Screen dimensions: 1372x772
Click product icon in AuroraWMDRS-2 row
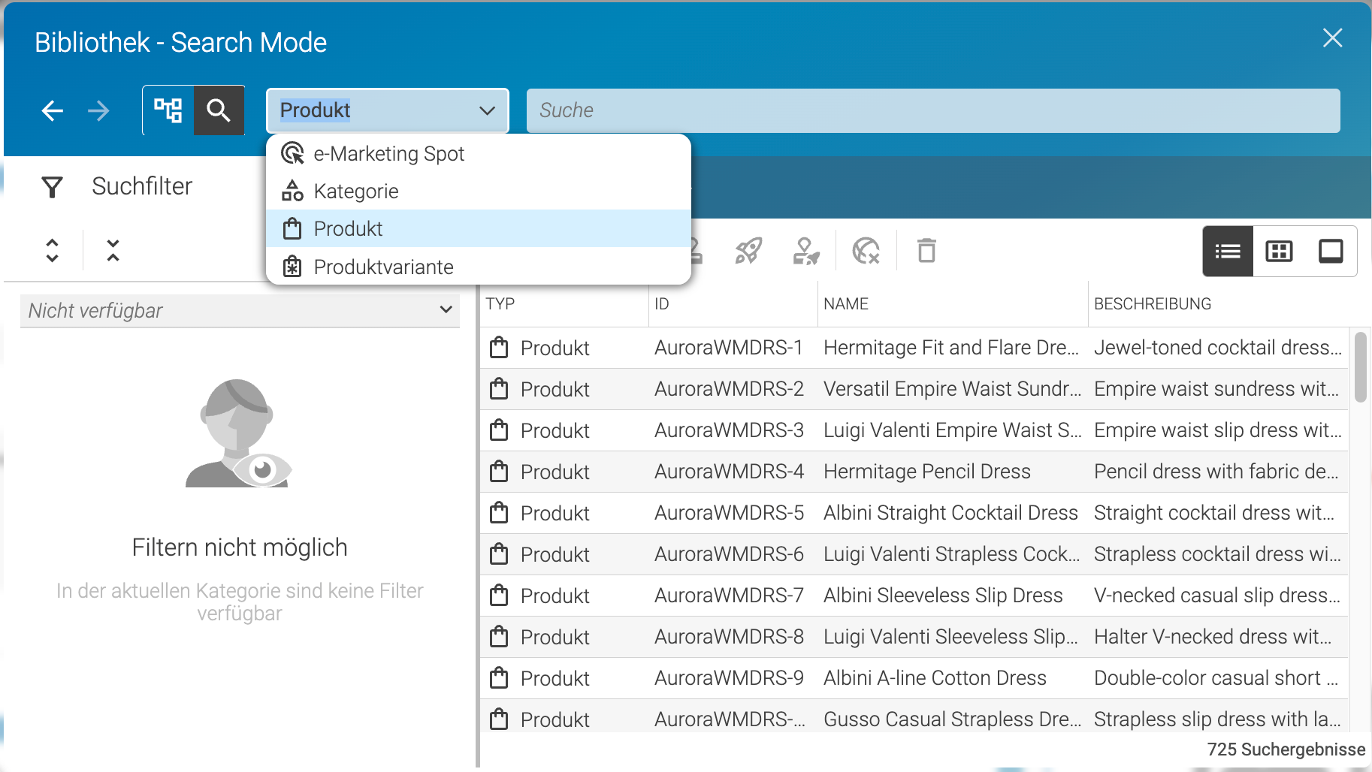(499, 388)
